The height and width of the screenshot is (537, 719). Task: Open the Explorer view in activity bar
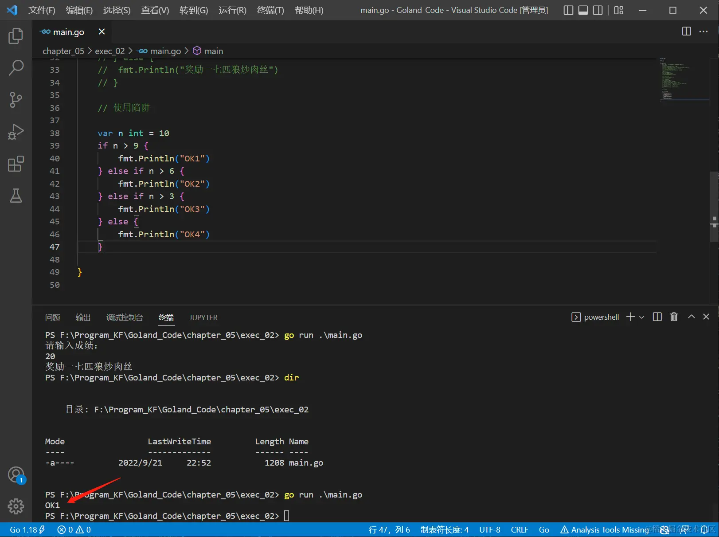[16, 35]
